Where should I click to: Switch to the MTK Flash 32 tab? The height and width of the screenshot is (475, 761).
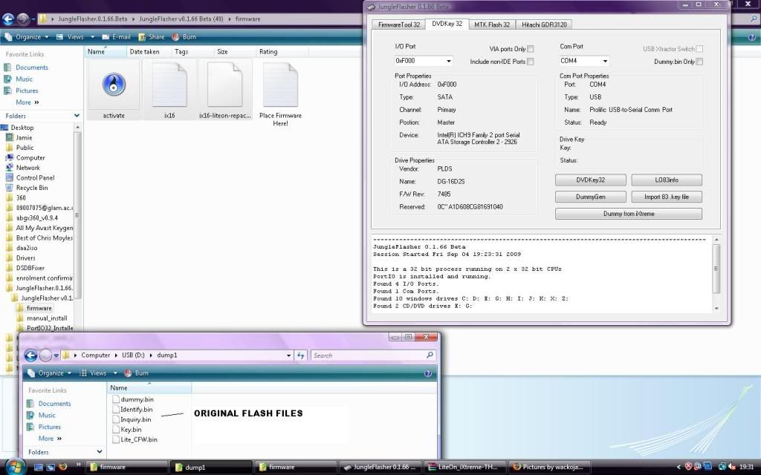pos(491,24)
